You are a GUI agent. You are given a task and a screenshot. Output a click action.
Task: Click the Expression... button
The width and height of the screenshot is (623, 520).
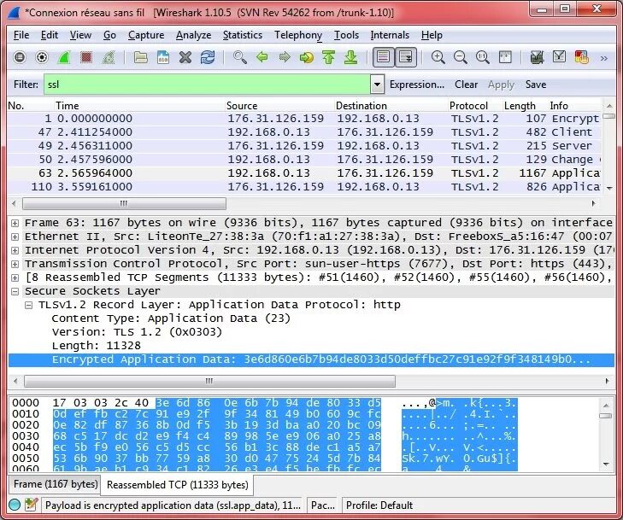tap(417, 85)
